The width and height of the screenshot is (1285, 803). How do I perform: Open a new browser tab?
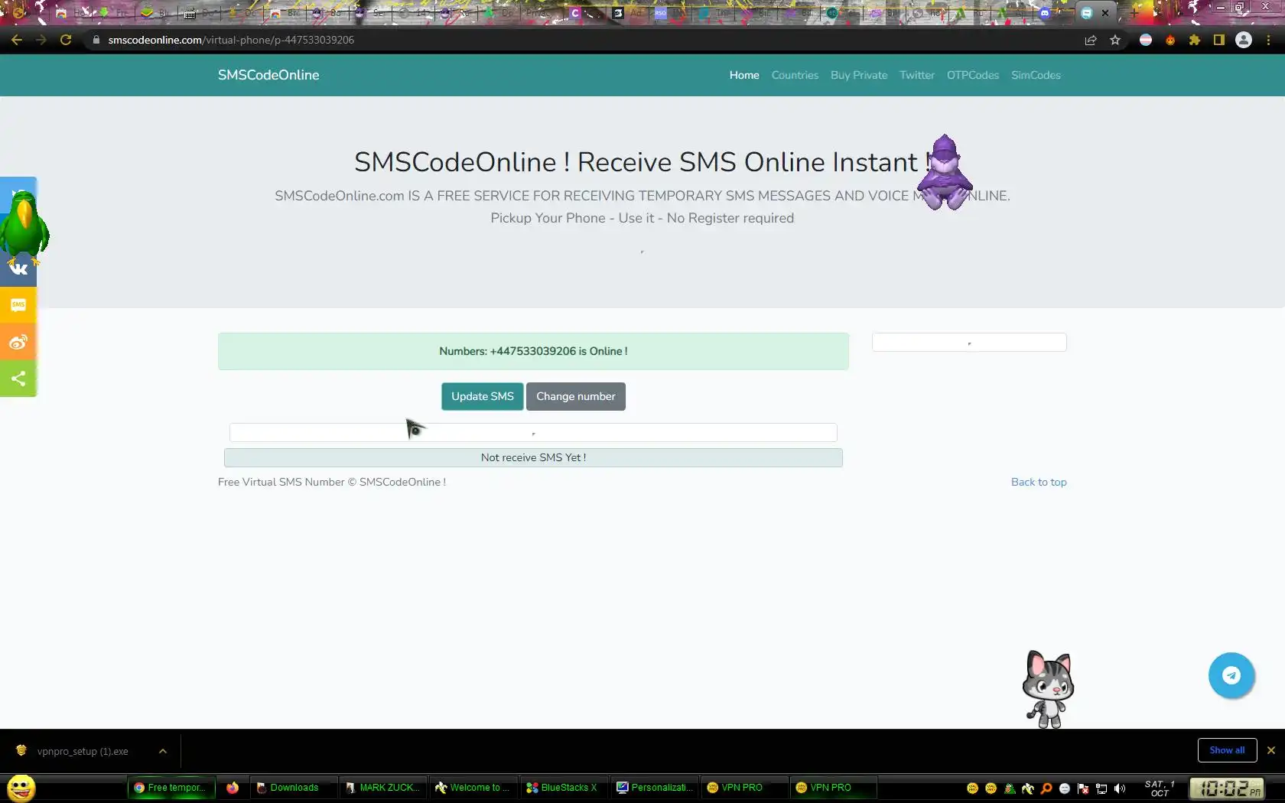coord(1134,13)
